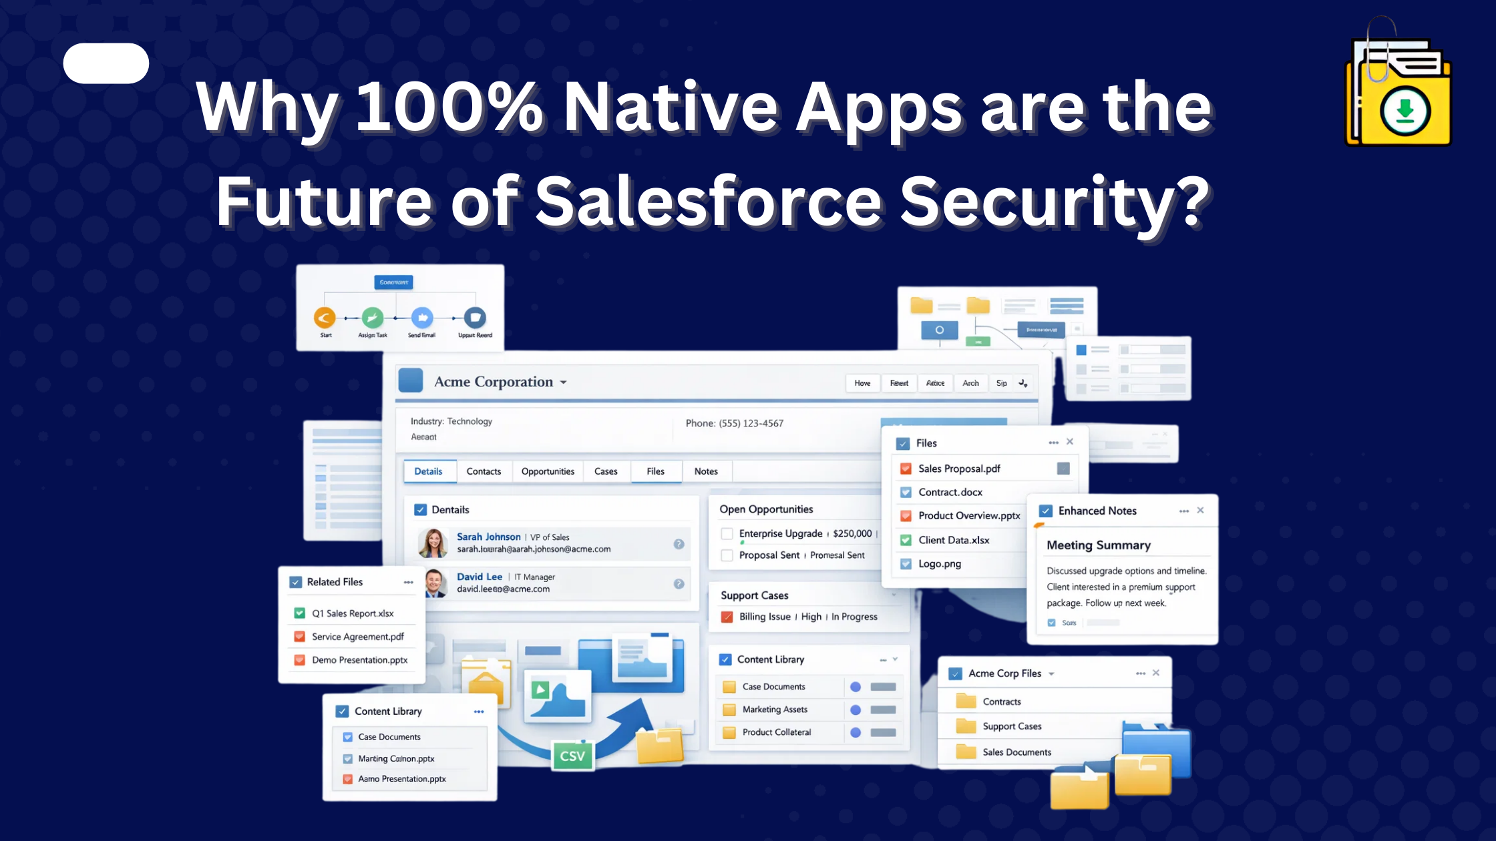This screenshot has width=1496, height=841.
Task: Open the Opportunities tab
Action: (x=548, y=471)
